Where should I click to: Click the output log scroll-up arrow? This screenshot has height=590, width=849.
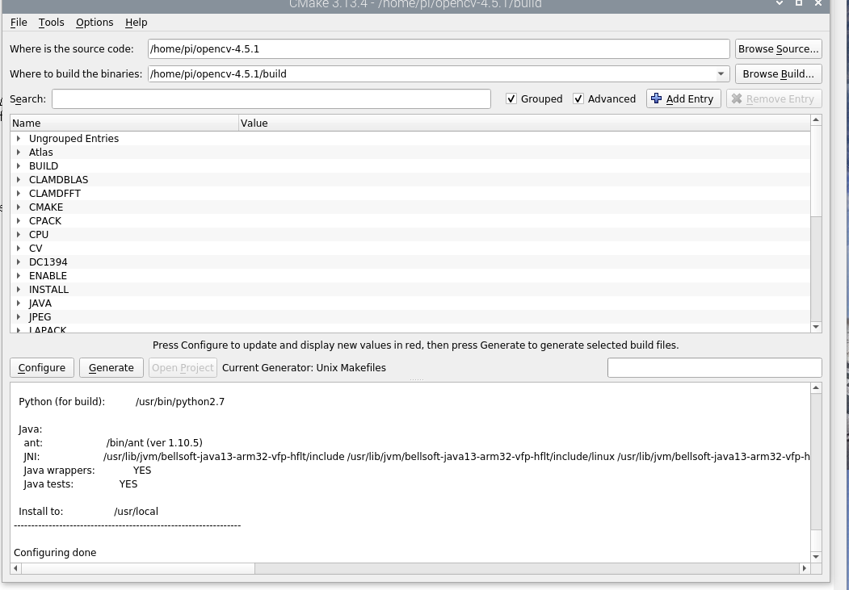click(816, 387)
